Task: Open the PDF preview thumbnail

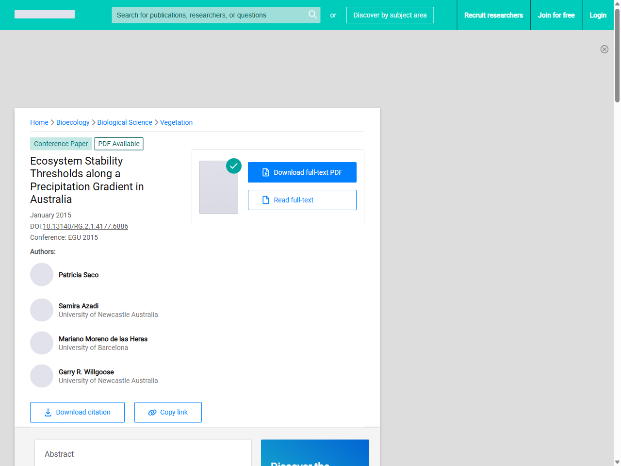Action: pos(219,187)
